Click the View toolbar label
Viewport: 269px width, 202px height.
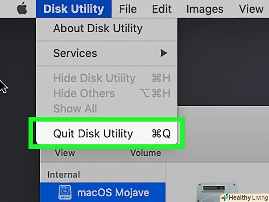65,153
